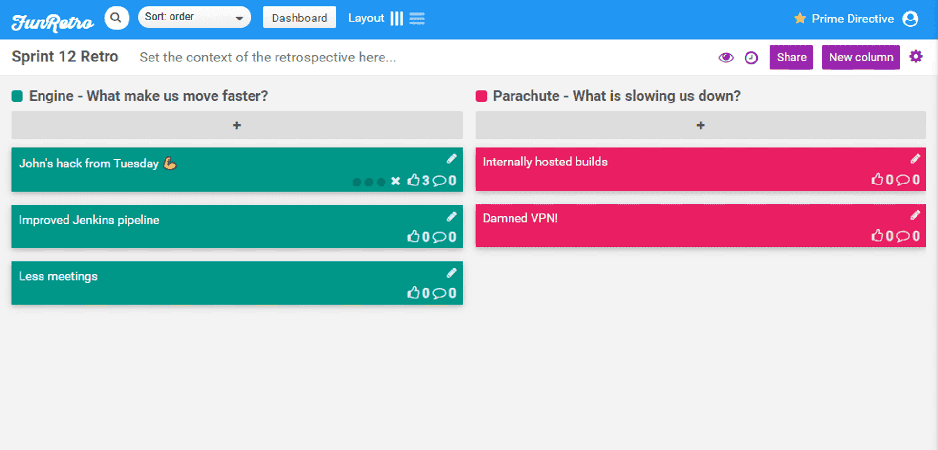The image size is (938, 450).
Task: Open comments on Less meetings card
Action: 440,293
